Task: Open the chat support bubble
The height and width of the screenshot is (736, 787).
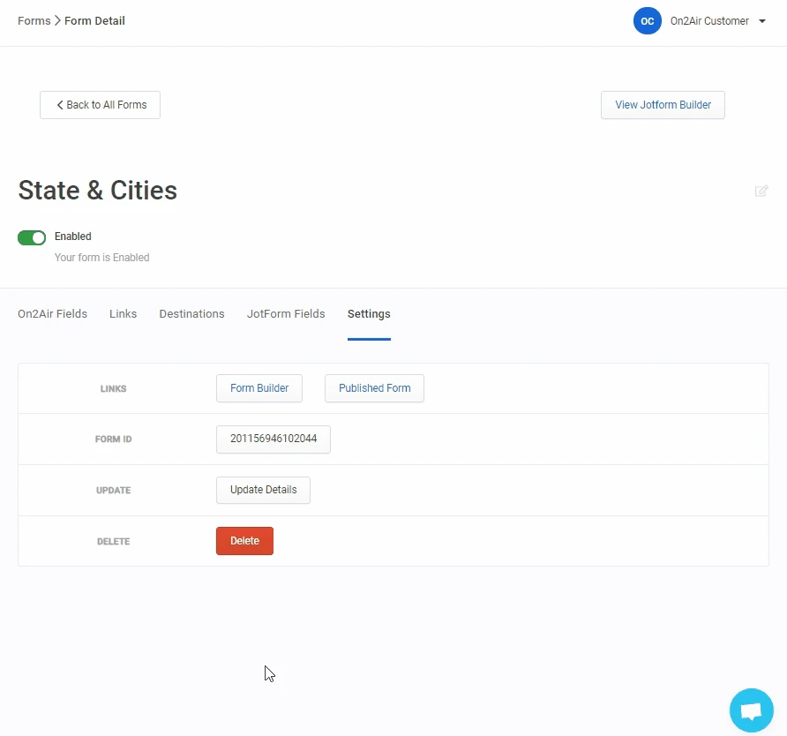Action: (751, 710)
